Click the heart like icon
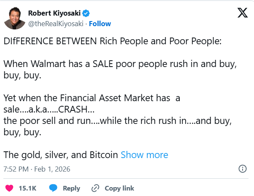The image size is (254, 196). pyautogui.click(x=9, y=188)
